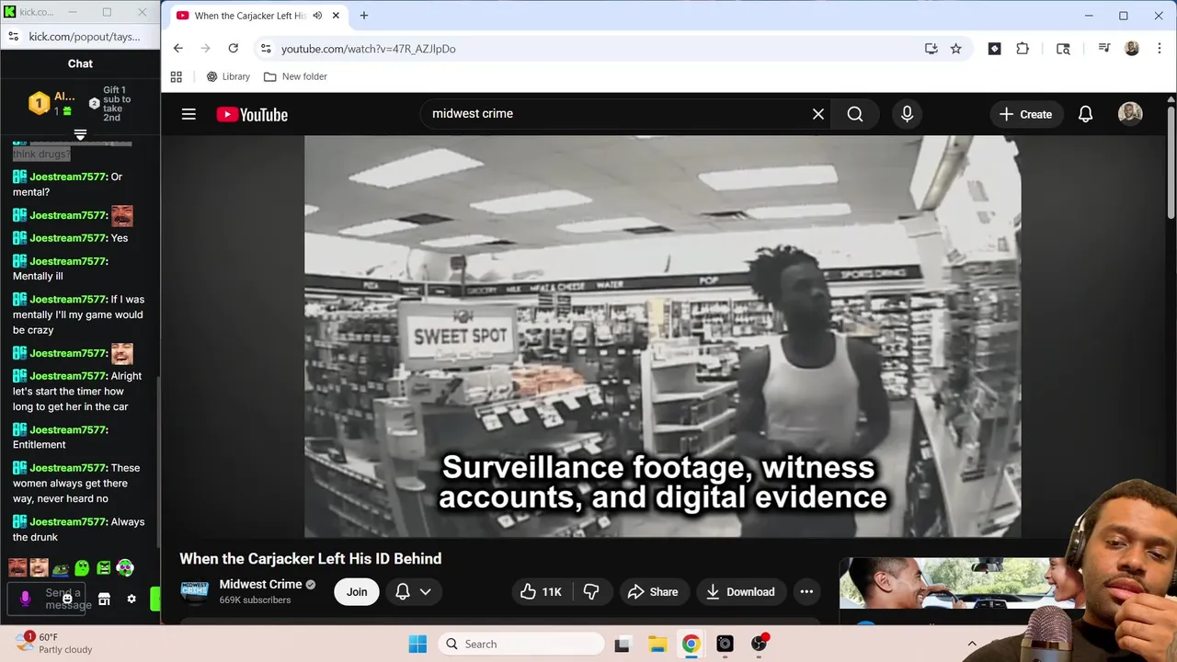Image resolution: width=1177 pixels, height=662 pixels.
Task: Open the apps grid in bookmarks bar
Action: (177, 76)
